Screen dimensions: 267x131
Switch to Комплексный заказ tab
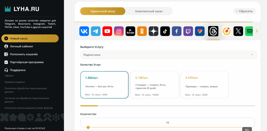pos(149,11)
